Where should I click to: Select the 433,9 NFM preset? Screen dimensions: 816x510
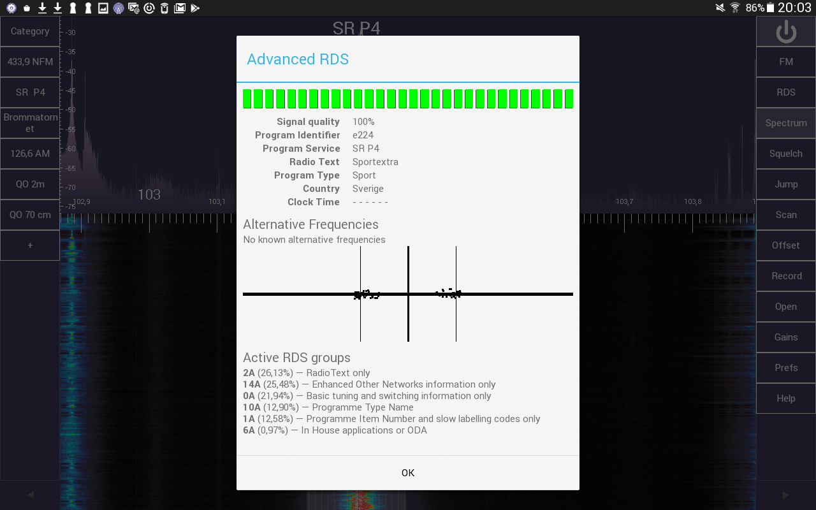[x=30, y=62]
